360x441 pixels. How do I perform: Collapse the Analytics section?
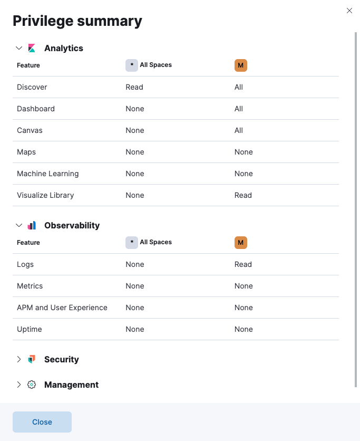tap(19, 48)
